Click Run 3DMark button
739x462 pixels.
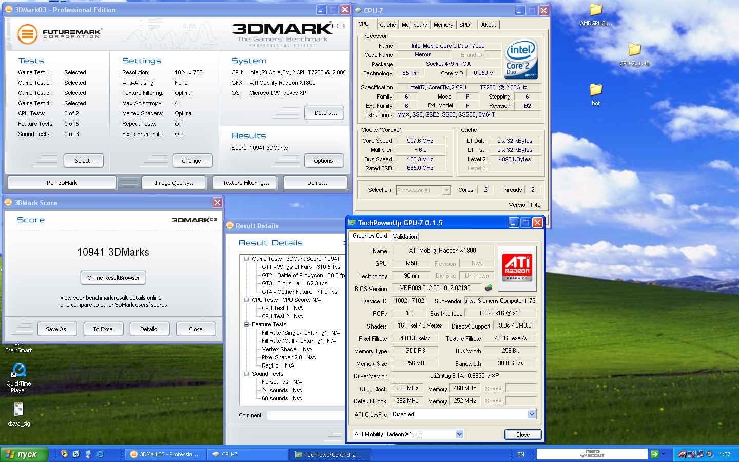[62, 183]
